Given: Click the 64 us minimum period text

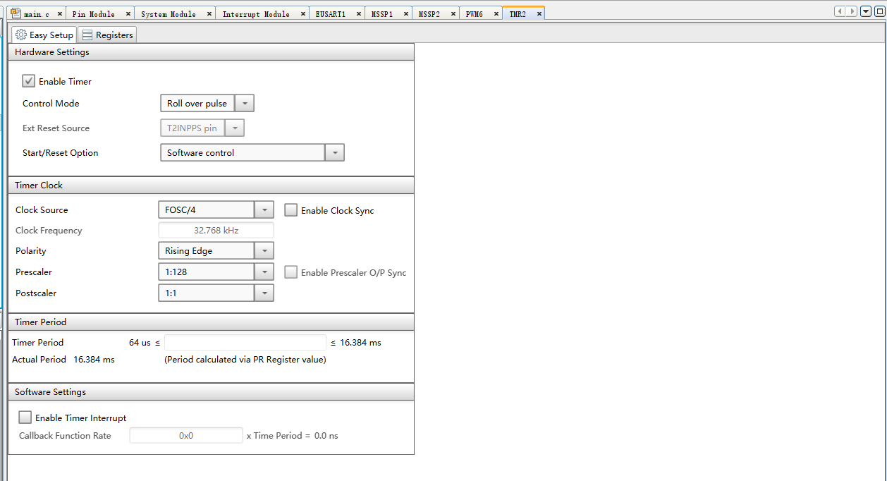Looking at the screenshot, I should click(x=140, y=343).
